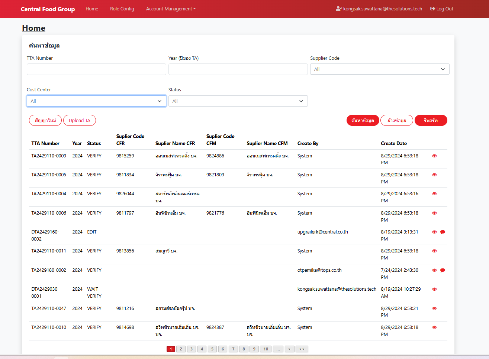Click Log Out link

tap(442, 9)
